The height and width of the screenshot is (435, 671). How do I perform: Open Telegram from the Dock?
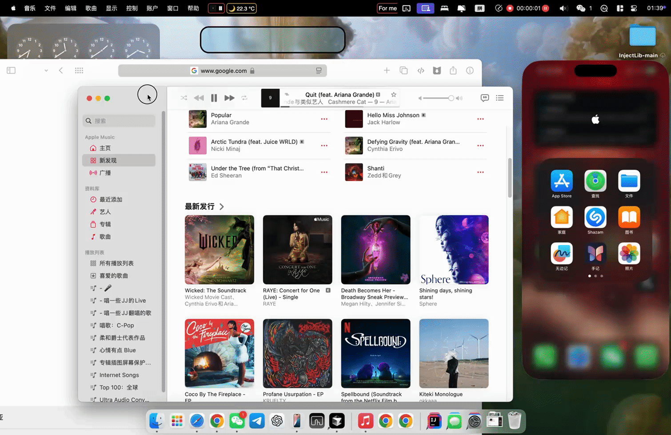pos(257,420)
